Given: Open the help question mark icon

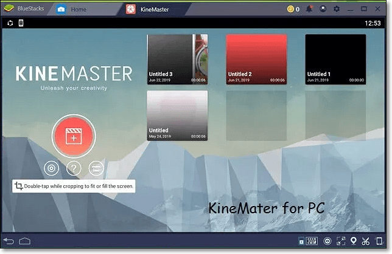Looking at the screenshot, I should (x=74, y=168).
